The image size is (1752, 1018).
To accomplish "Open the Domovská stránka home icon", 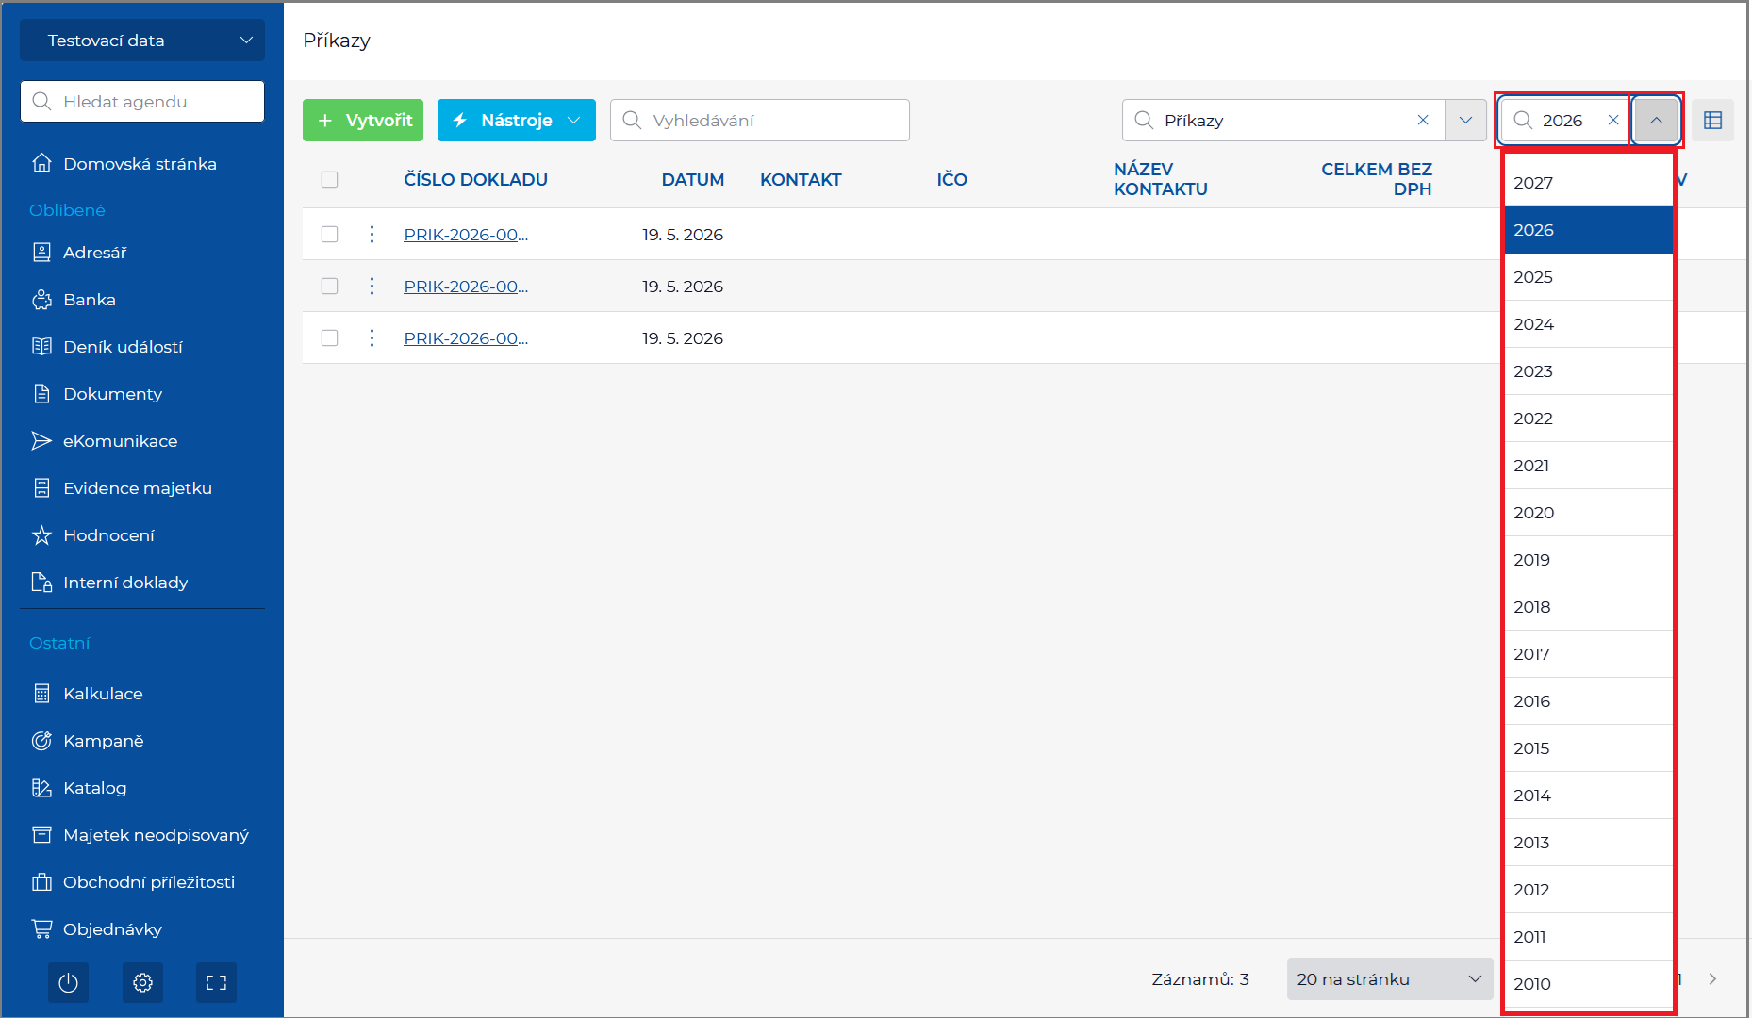I will tap(41, 163).
